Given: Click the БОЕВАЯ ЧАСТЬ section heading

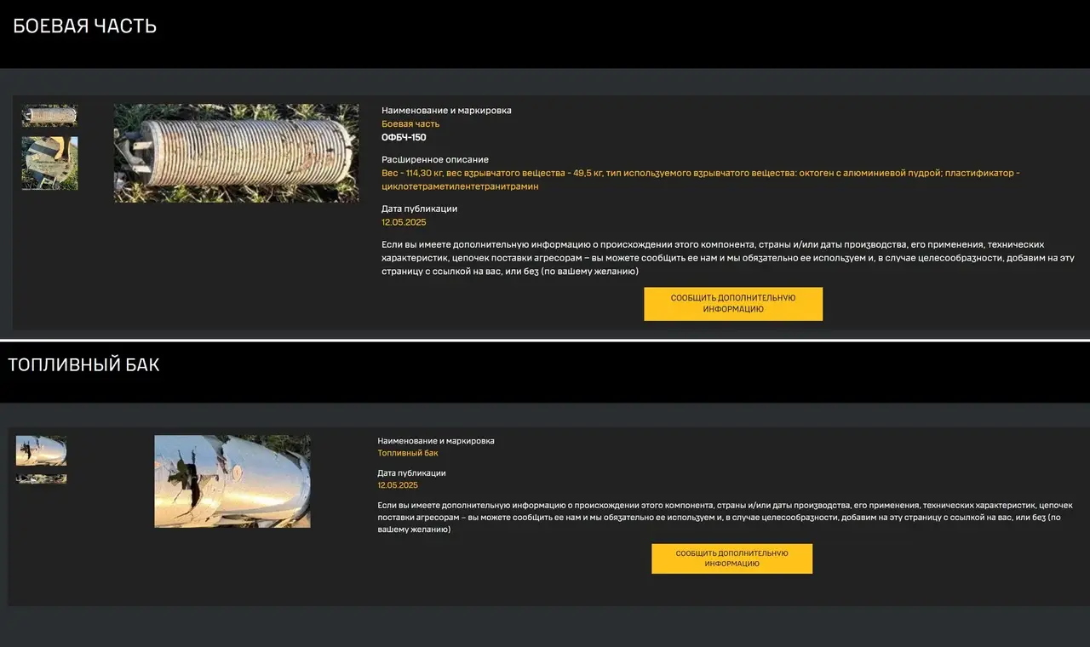Looking at the screenshot, I should 85,26.
